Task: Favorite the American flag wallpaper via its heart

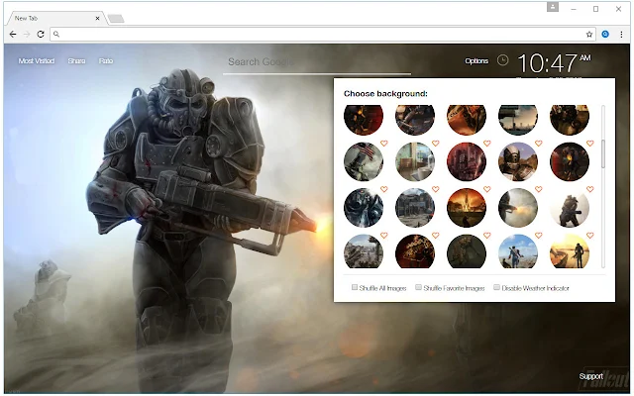Action: tap(383, 143)
